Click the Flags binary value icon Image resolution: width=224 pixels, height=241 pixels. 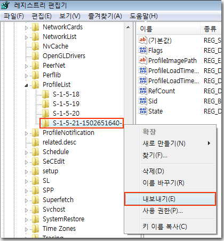[x=143, y=51]
